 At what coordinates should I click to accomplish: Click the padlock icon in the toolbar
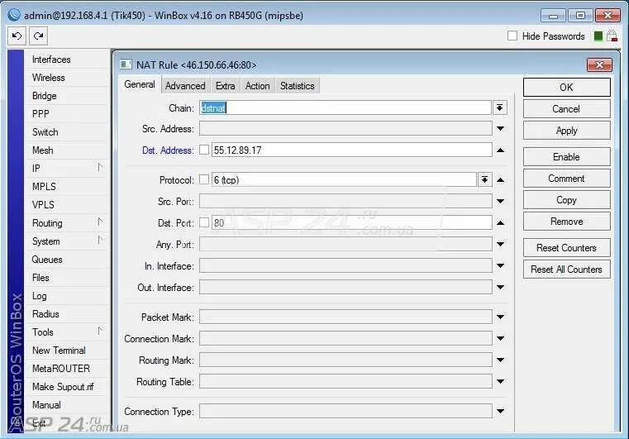click(612, 36)
